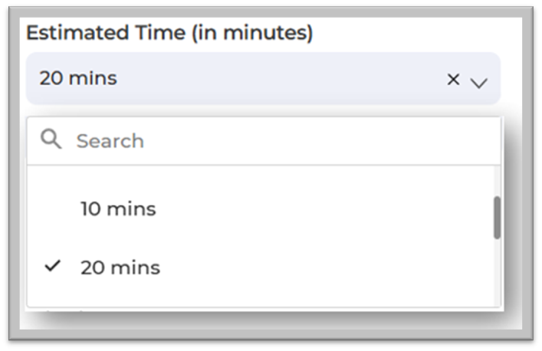This screenshot has height=351, width=542.
Task: Click empty area right of 10 mins
Action: 322,208
